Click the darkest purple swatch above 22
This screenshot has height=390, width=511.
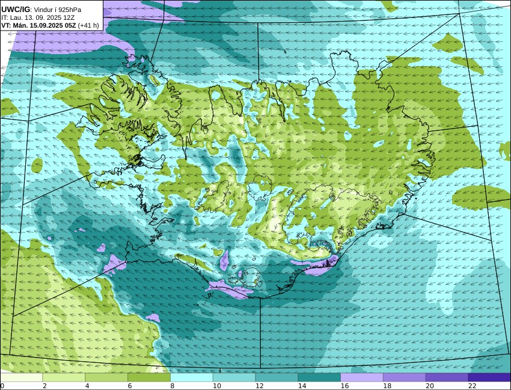point(489,377)
